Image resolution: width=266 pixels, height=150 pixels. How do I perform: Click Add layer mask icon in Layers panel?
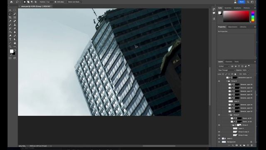[x=236, y=145]
